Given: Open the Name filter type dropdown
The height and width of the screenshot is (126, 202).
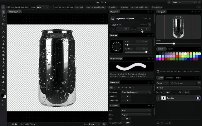Looking at the screenshot, I should 162,83.
